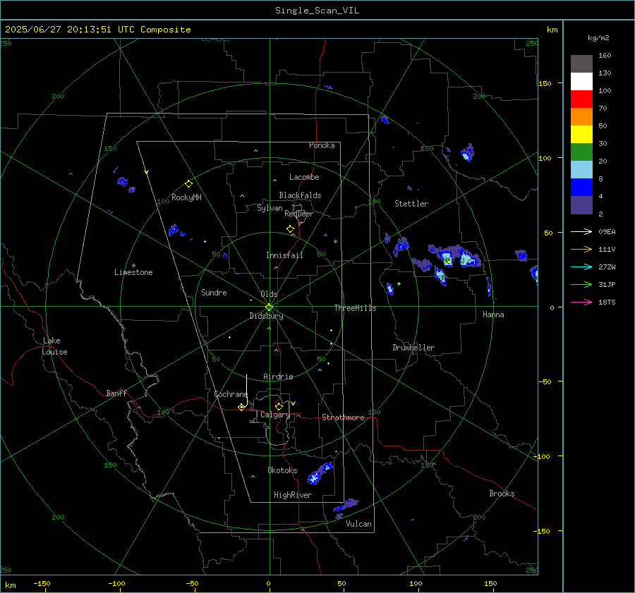The height and width of the screenshot is (593, 635).
Task: Click the Lacombe town label
Action: (304, 177)
